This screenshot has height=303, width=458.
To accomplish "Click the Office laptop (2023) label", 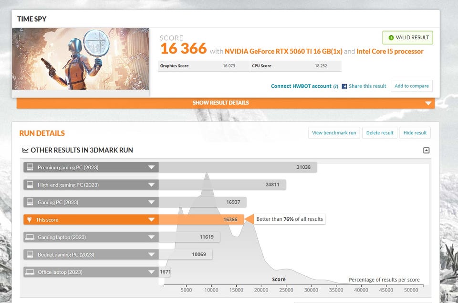I will 60,272.
